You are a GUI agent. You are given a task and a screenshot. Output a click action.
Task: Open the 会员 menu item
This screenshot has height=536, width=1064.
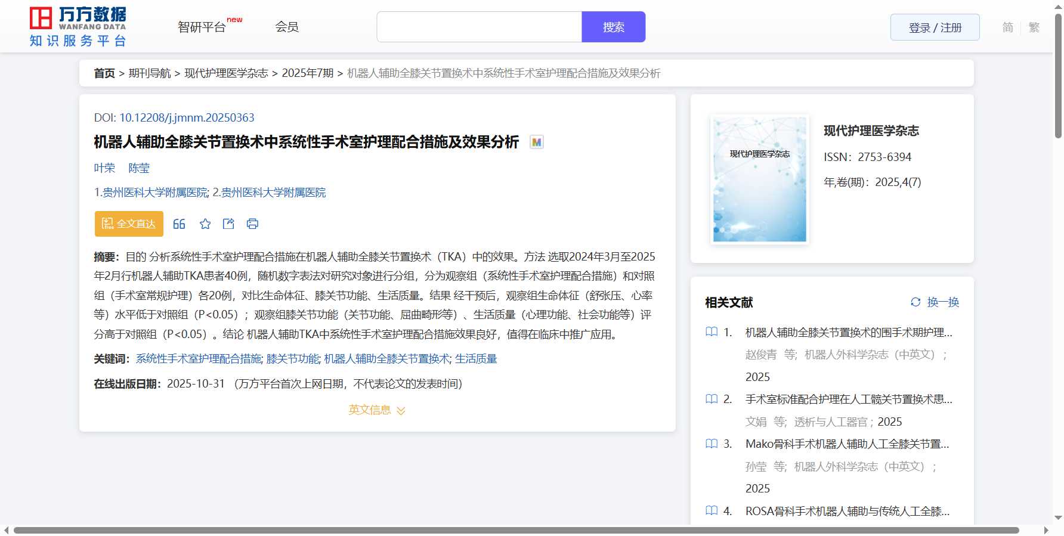click(287, 27)
